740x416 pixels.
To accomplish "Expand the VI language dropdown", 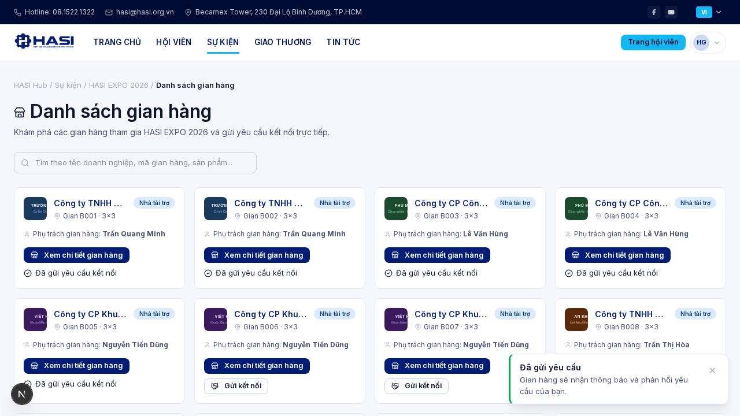I will click(709, 12).
